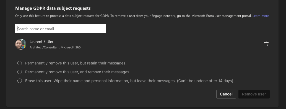The image size is (286, 109).
Task: Click the 'Permanently remove this user, but' phrase
Action: (55, 63)
